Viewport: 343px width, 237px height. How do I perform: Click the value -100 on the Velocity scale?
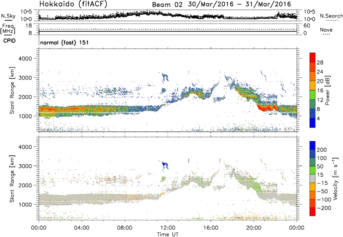click(324, 200)
